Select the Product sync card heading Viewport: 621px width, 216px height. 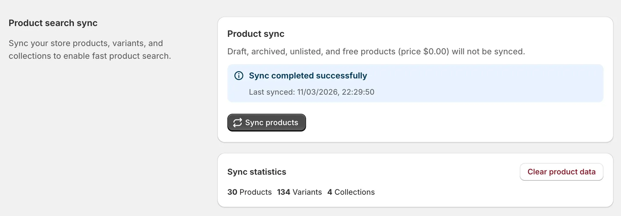[x=256, y=34]
